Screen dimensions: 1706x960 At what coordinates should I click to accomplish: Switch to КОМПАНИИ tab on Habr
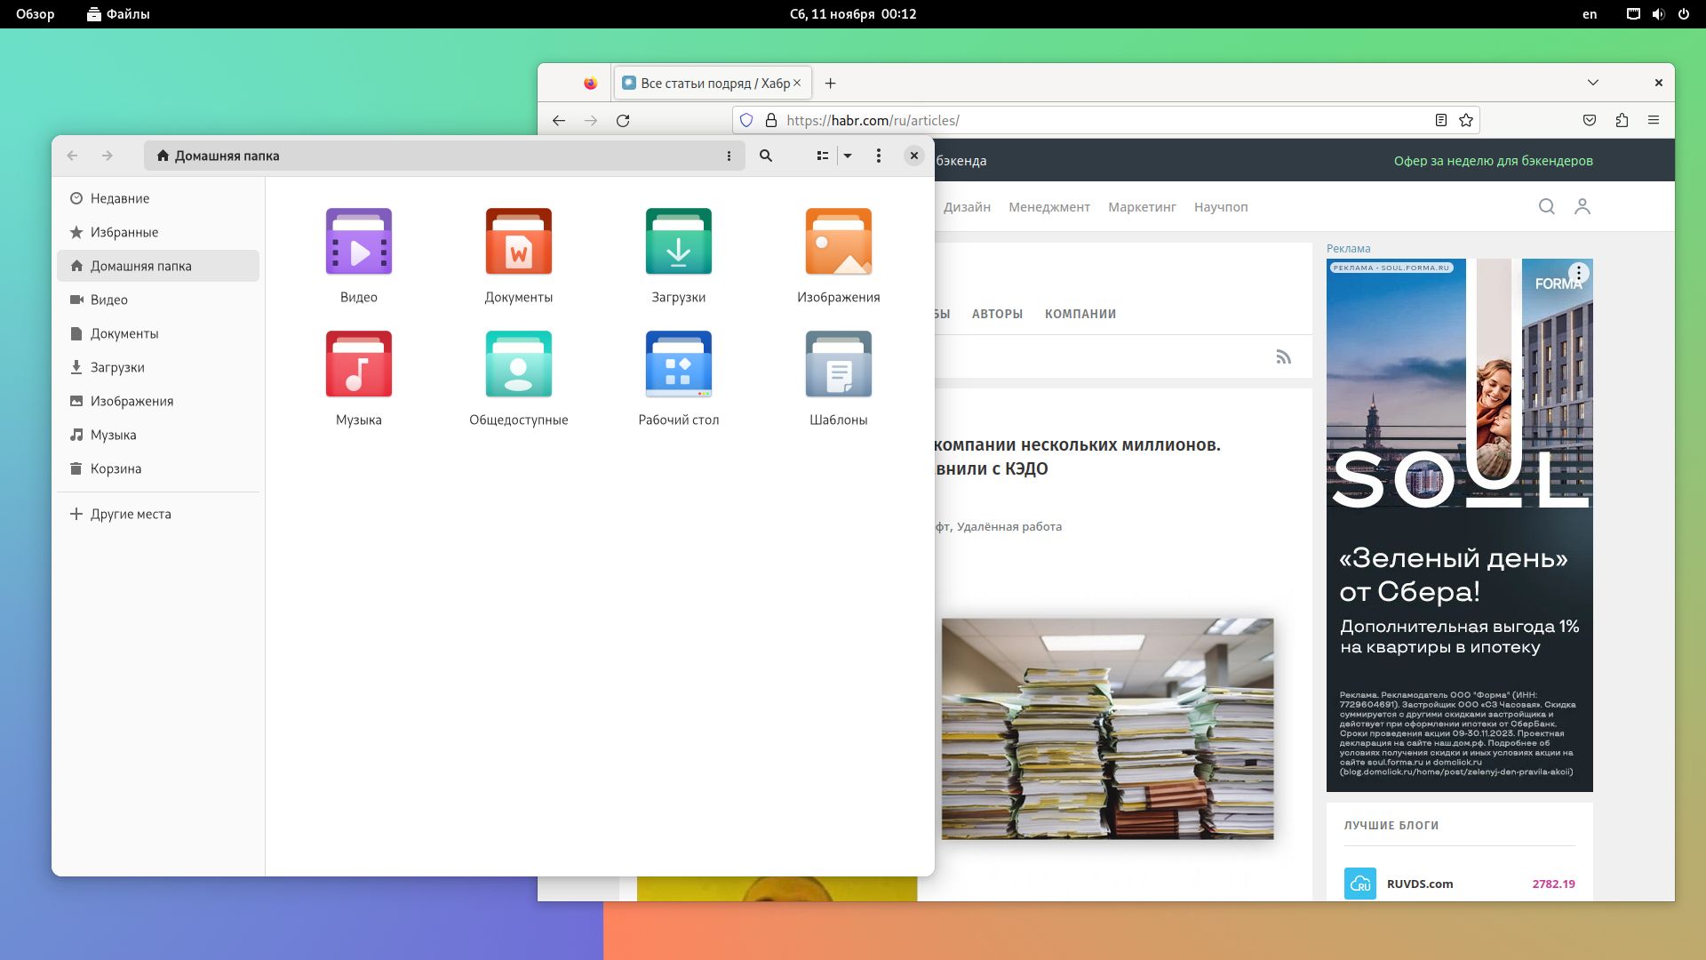[x=1080, y=314]
